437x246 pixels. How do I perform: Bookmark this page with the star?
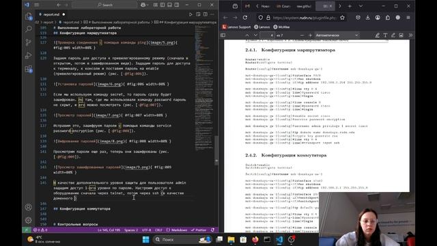tap(342, 18)
